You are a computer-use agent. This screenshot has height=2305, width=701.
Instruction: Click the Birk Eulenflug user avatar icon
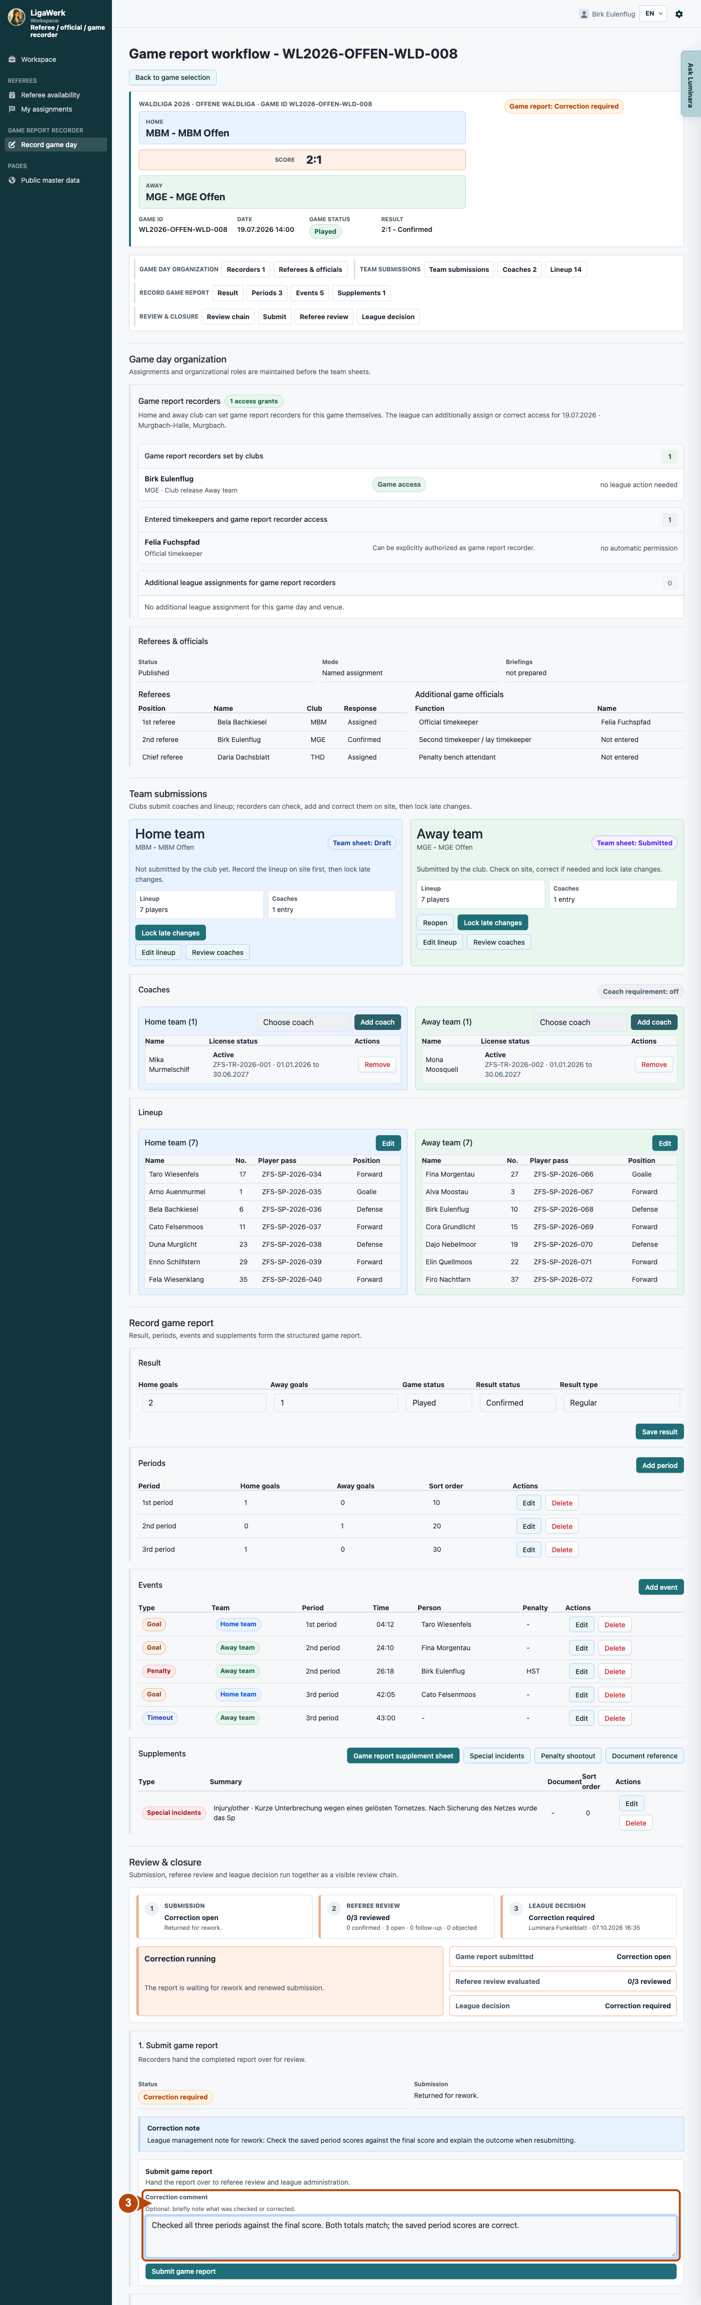tap(584, 14)
